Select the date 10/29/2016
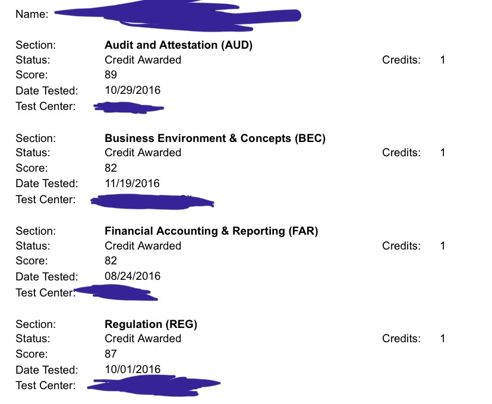This screenshot has width=492, height=404. tap(133, 90)
